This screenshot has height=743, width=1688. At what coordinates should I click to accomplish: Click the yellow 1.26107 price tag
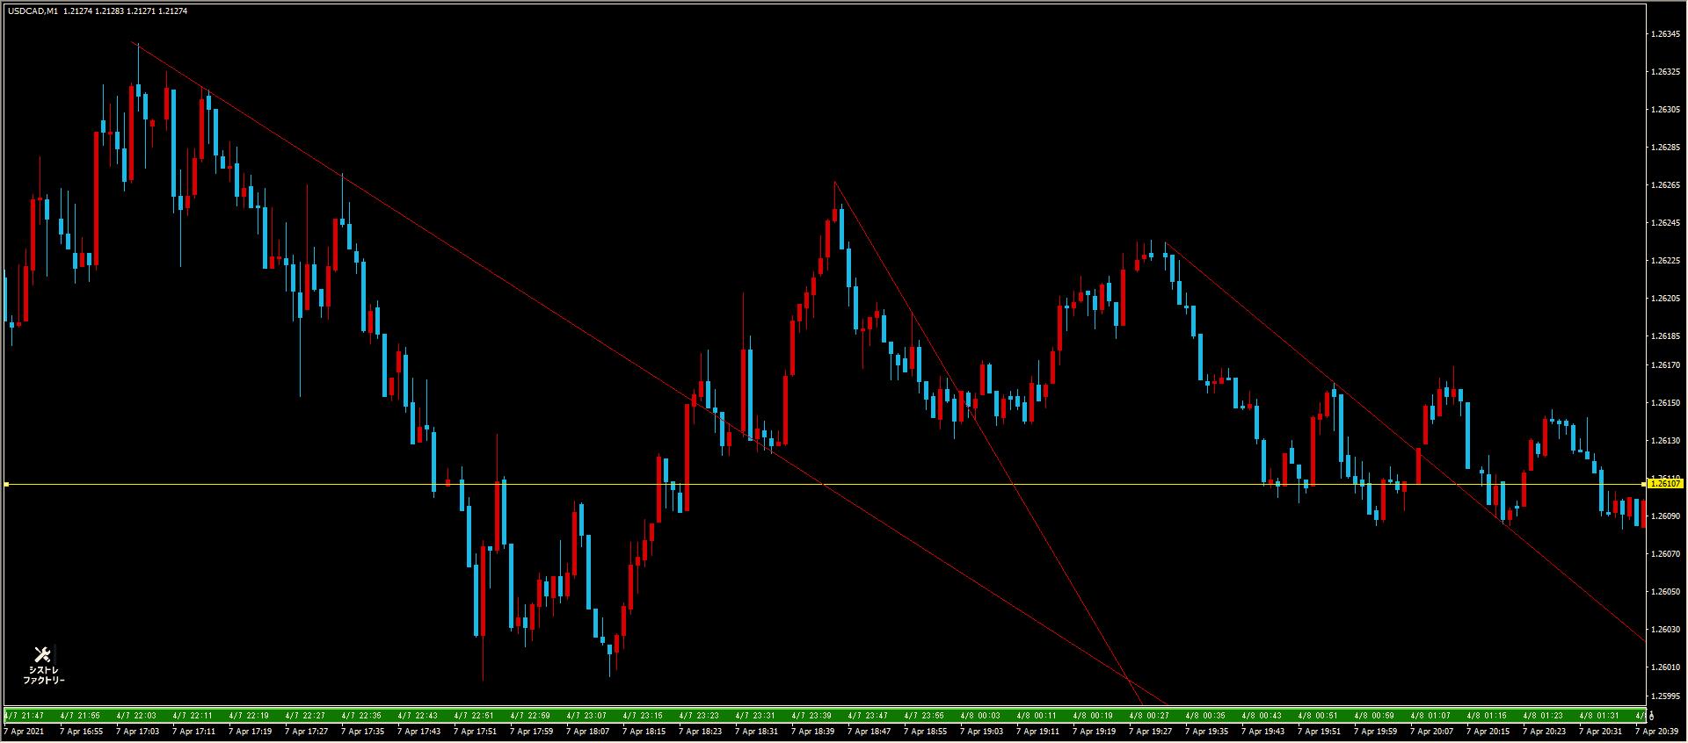1666,483
